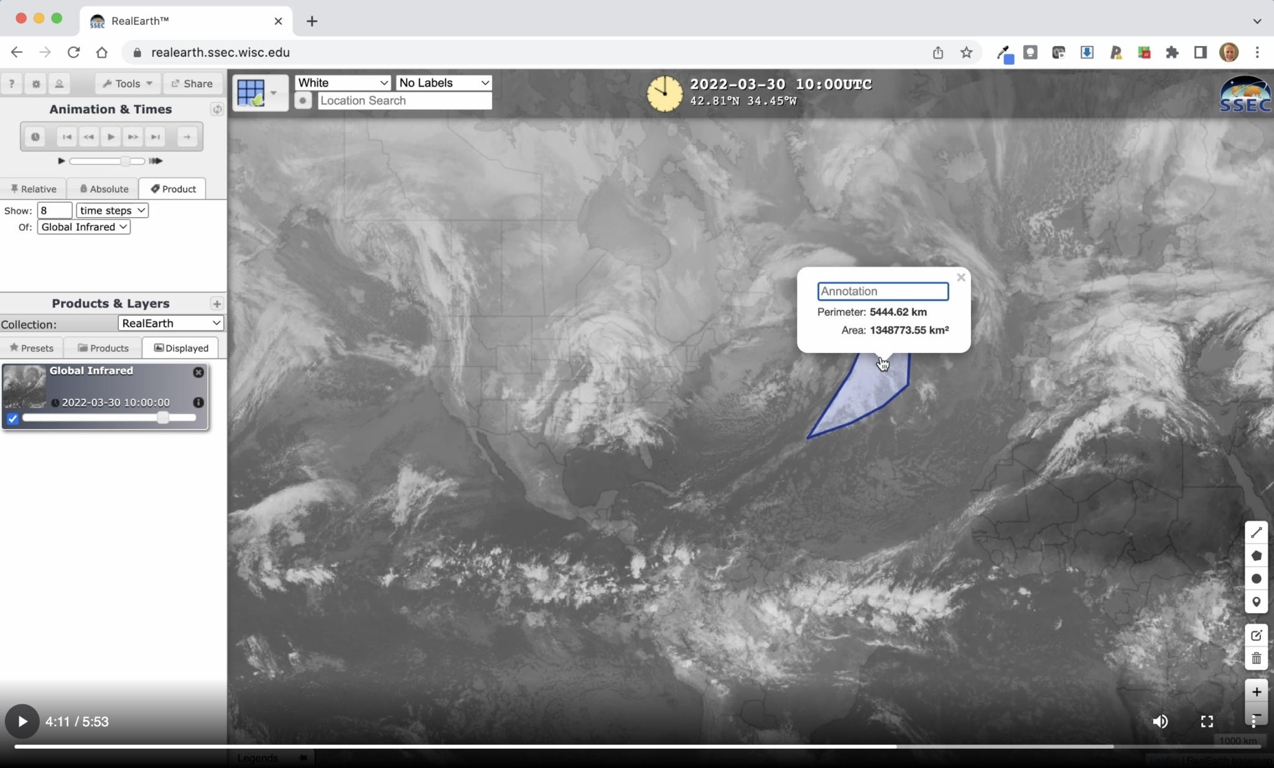
Task: Click the delete annotations trash icon
Action: pyautogui.click(x=1256, y=658)
